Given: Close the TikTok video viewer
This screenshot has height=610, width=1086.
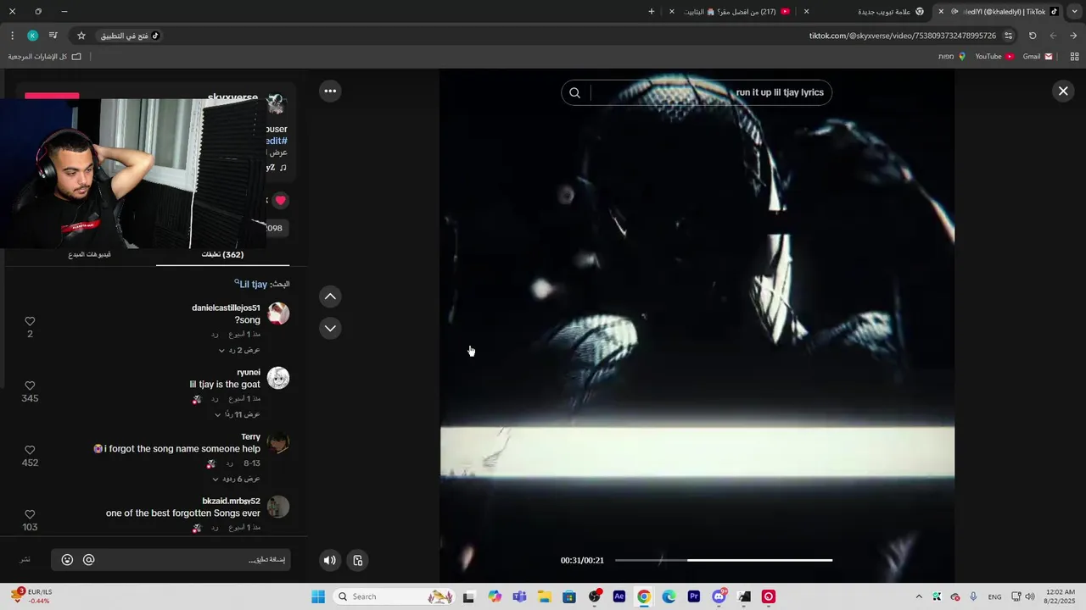Looking at the screenshot, I should (x=1063, y=91).
